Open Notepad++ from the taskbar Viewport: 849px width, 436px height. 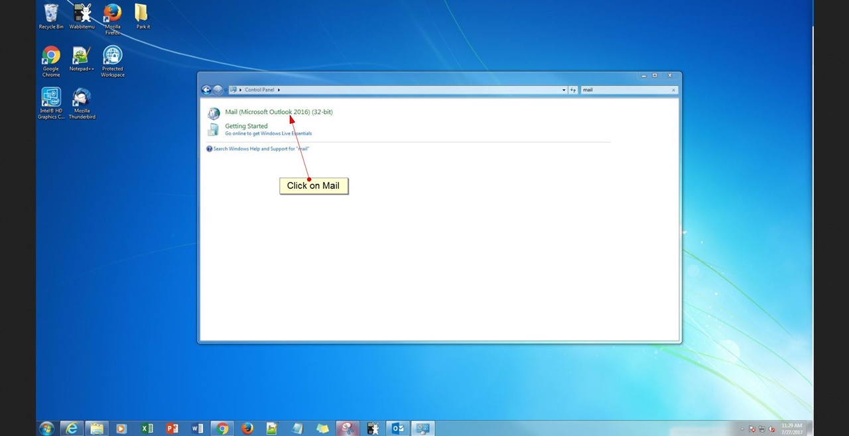(x=272, y=428)
